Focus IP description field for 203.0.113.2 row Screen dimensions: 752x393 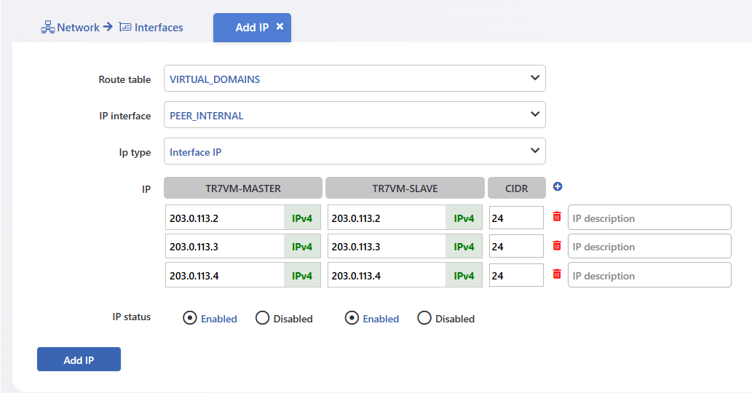(650, 218)
